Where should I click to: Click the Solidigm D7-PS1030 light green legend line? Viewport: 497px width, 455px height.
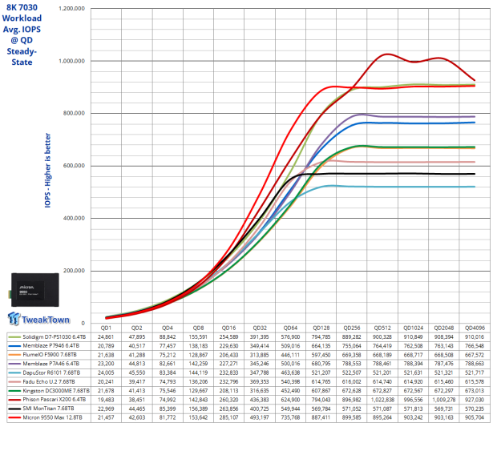pos(14,339)
